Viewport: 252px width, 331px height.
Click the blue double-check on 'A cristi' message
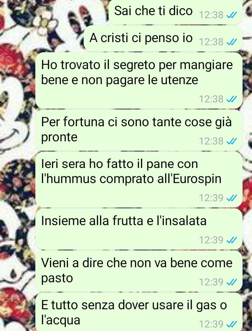point(232,42)
